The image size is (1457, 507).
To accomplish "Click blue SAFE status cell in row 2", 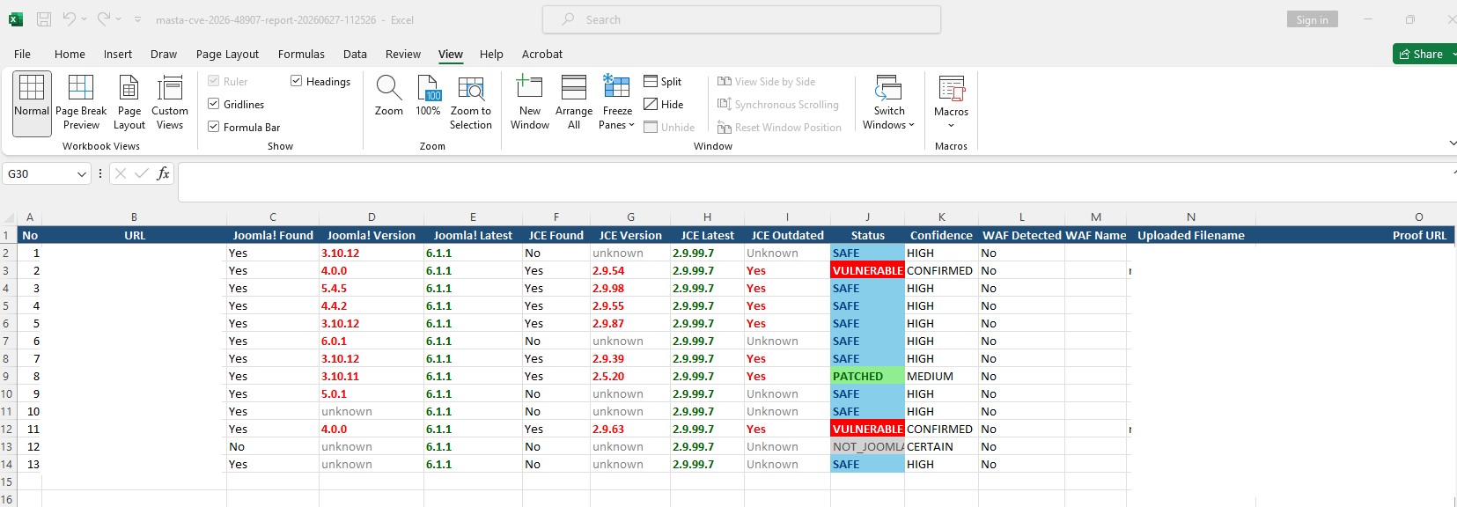I will [867, 253].
